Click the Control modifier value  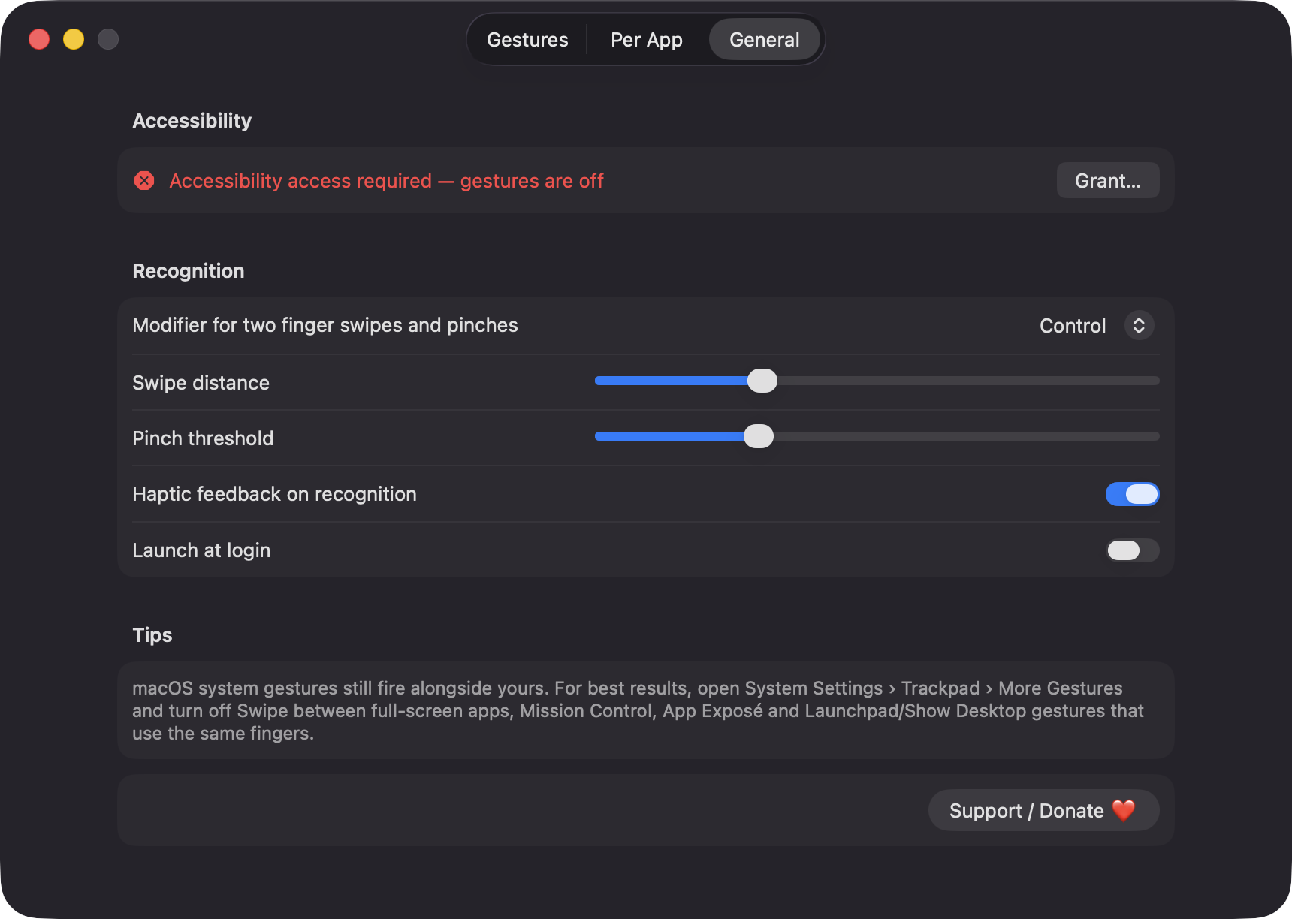pyautogui.click(x=1073, y=326)
